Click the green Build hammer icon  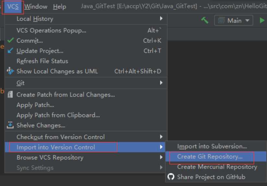[205, 20]
